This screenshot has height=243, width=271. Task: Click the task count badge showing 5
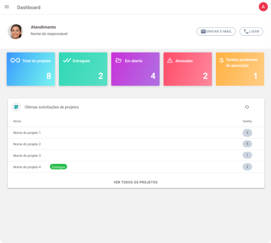click(x=247, y=144)
